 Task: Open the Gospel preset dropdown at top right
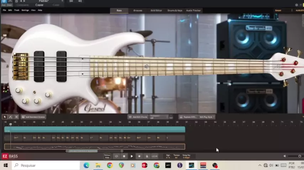283,10
